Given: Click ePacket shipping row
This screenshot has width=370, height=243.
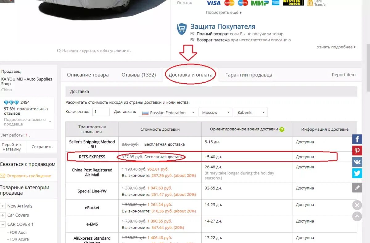Looking at the screenshot, I should 211,208.
